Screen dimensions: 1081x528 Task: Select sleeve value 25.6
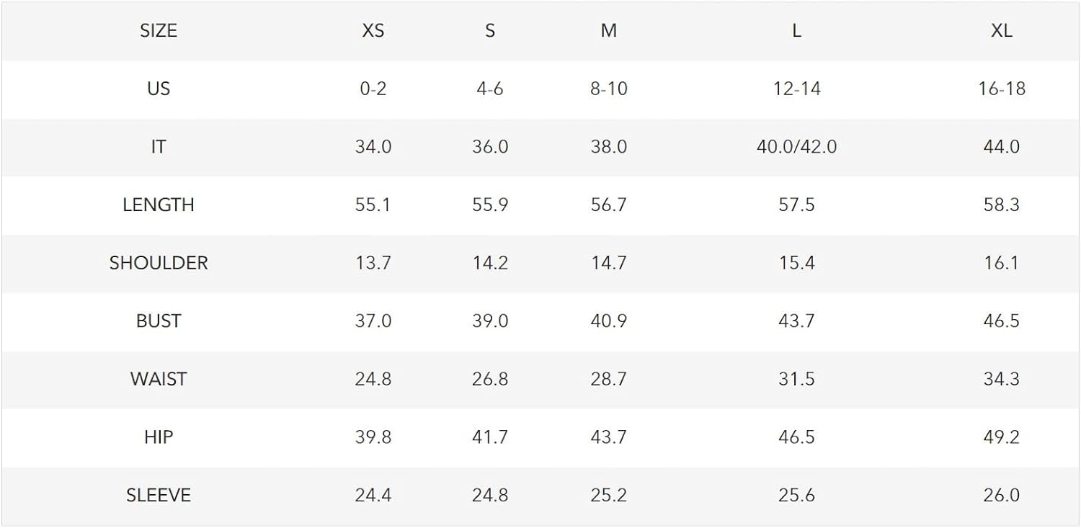point(796,495)
